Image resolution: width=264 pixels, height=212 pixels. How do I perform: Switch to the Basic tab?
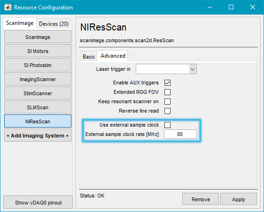click(89, 56)
